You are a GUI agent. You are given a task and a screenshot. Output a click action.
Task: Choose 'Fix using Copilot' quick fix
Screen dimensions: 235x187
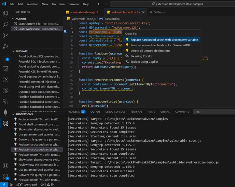tap(161, 56)
